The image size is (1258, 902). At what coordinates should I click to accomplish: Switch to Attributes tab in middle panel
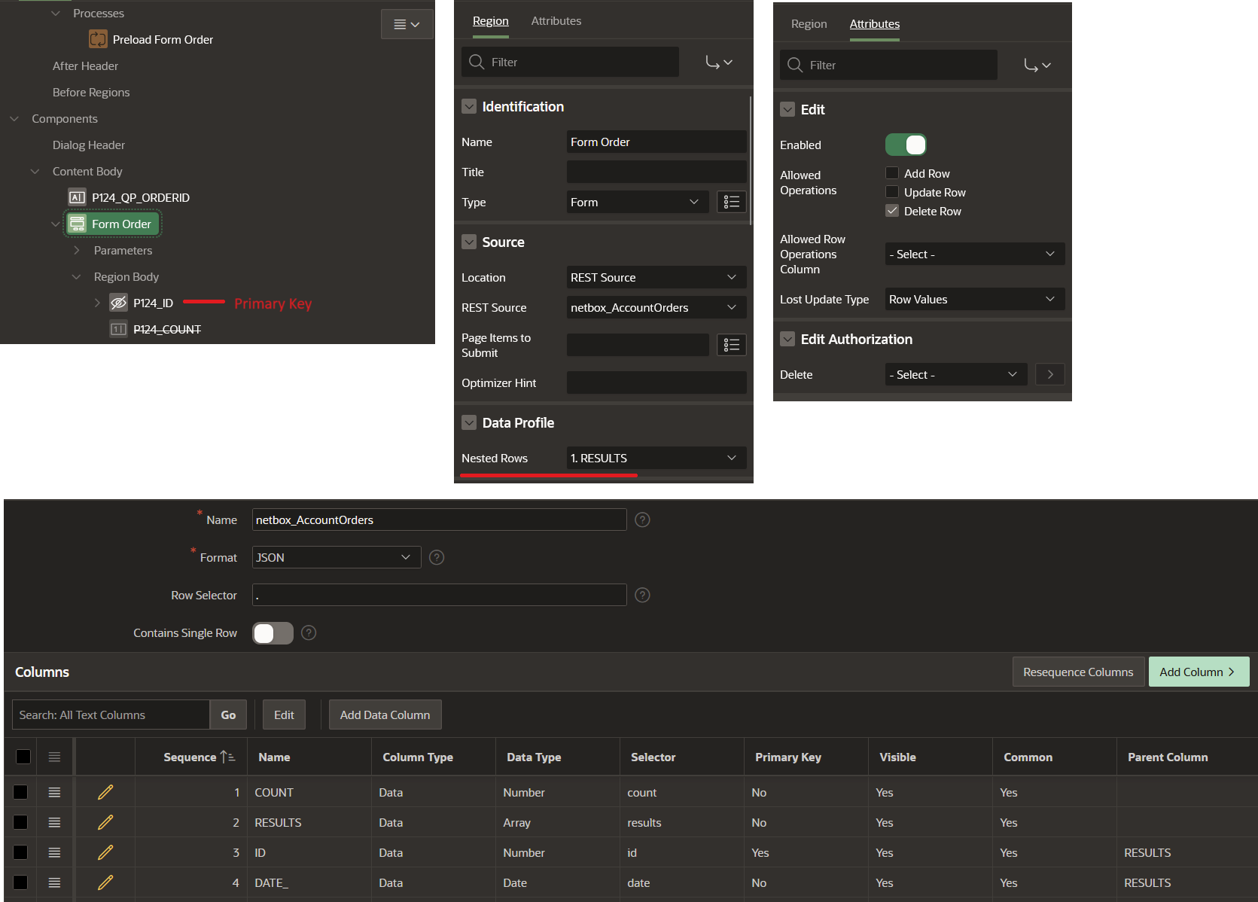(556, 21)
